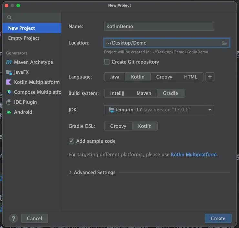This screenshot has height=228, width=239.
Task: Expand the Advanced Settings section
Action: click(x=70, y=172)
